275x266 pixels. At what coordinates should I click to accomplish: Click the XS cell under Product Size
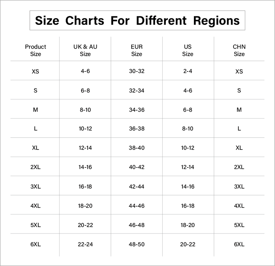tap(35, 71)
